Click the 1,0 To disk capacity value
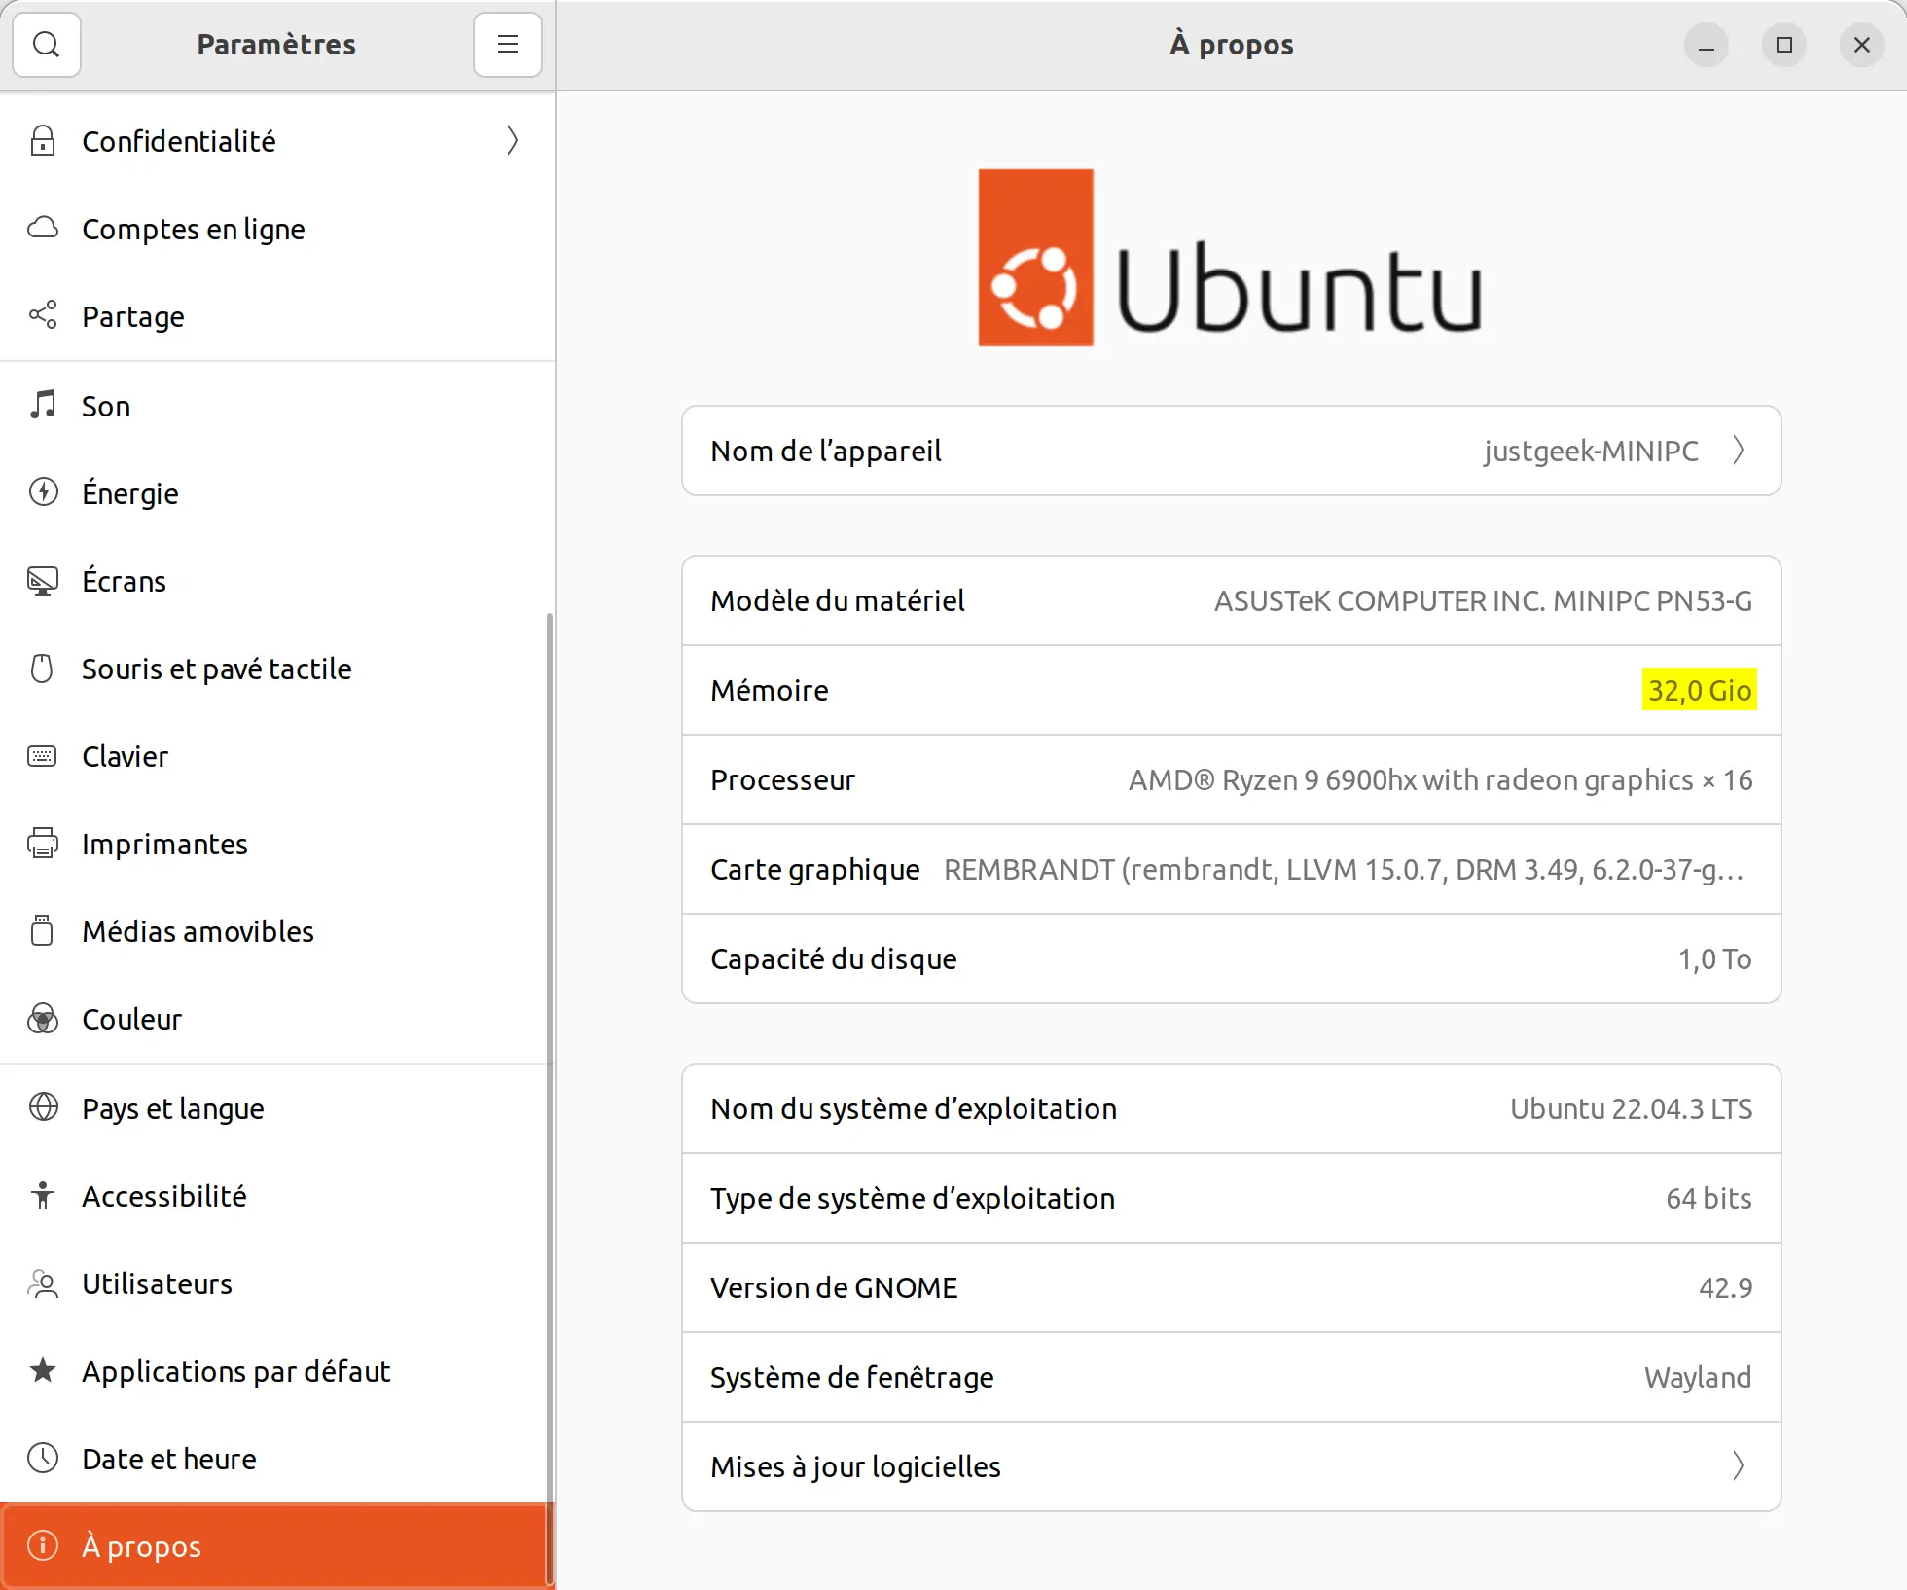This screenshot has height=1590, width=1907. click(1714, 958)
